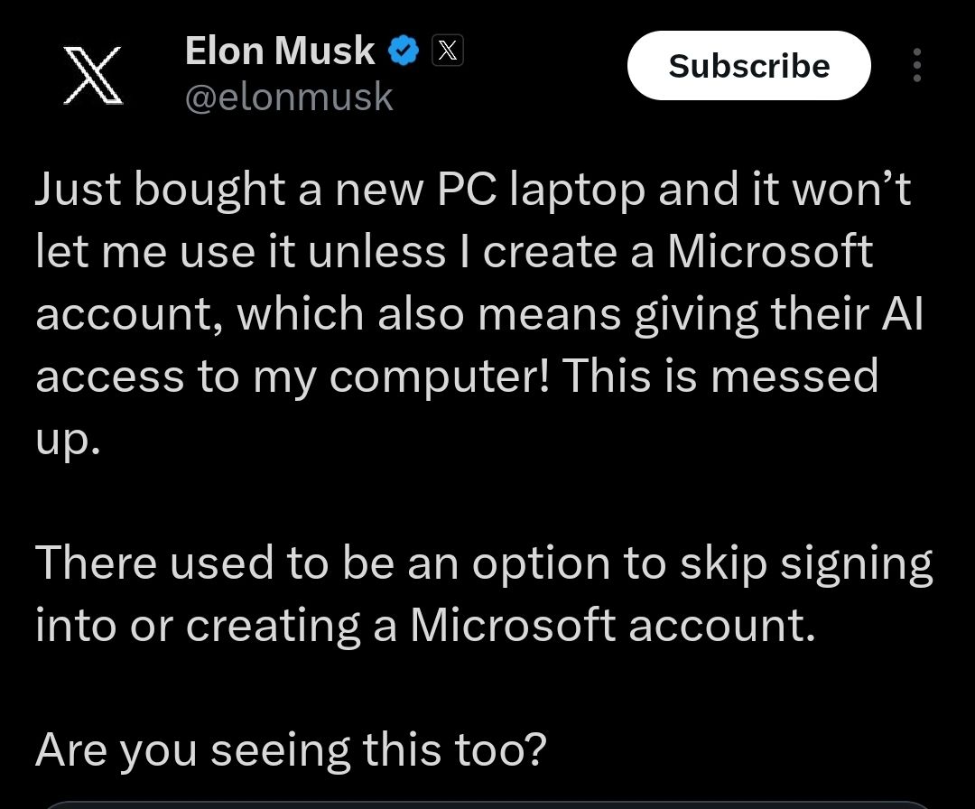The image size is (975, 809).
Task: Open the Elon Musk display name link
Action: [280, 51]
